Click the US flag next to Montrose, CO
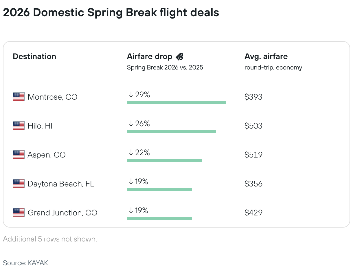 (19, 97)
